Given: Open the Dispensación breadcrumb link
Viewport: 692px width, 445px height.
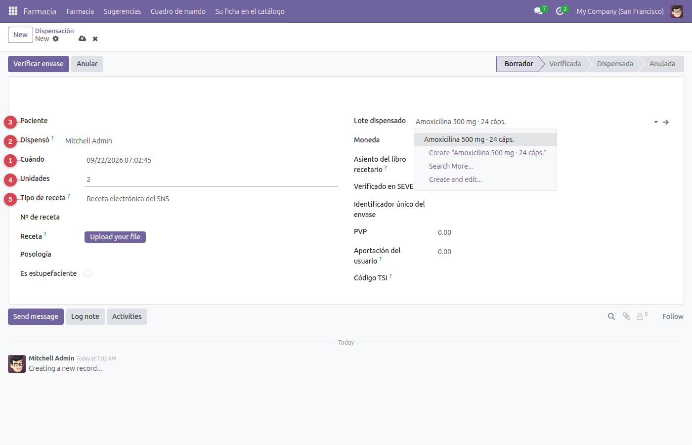Looking at the screenshot, I should (x=54, y=31).
